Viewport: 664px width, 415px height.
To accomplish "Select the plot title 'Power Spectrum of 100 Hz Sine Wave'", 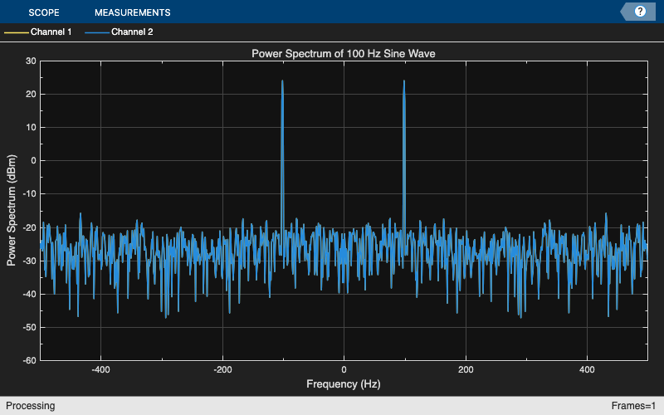I will coord(344,54).
